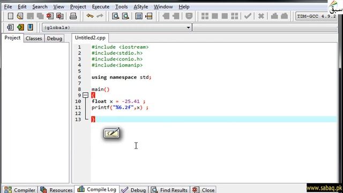Open the Compiler bottom tab
Screen dimensions: 343x193
(x=20, y=190)
